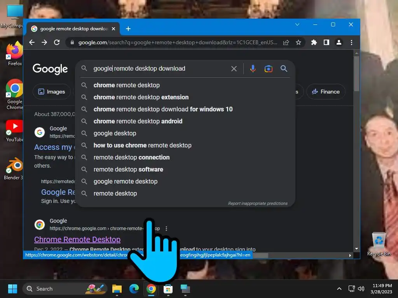The height and width of the screenshot is (298, 398).
Task: Open the Chrome profile avatar
Action: (339, 42)
